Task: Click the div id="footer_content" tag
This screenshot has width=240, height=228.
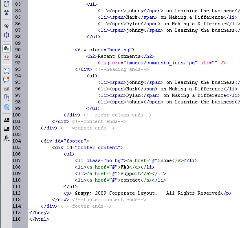Action: click(88, 147)
